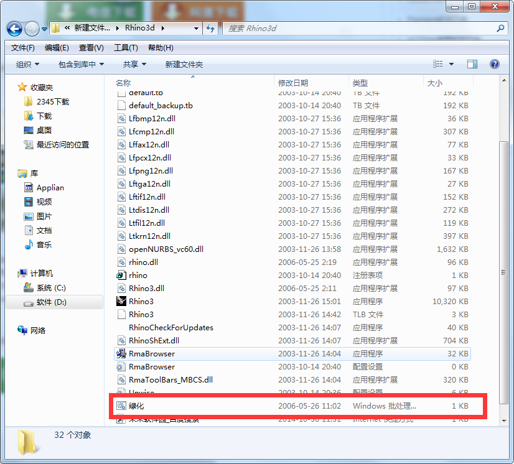The height and width of the screenshot is (464, 514).
Task: Open the 文件(F) menu
Action: (x=22, y=48)
